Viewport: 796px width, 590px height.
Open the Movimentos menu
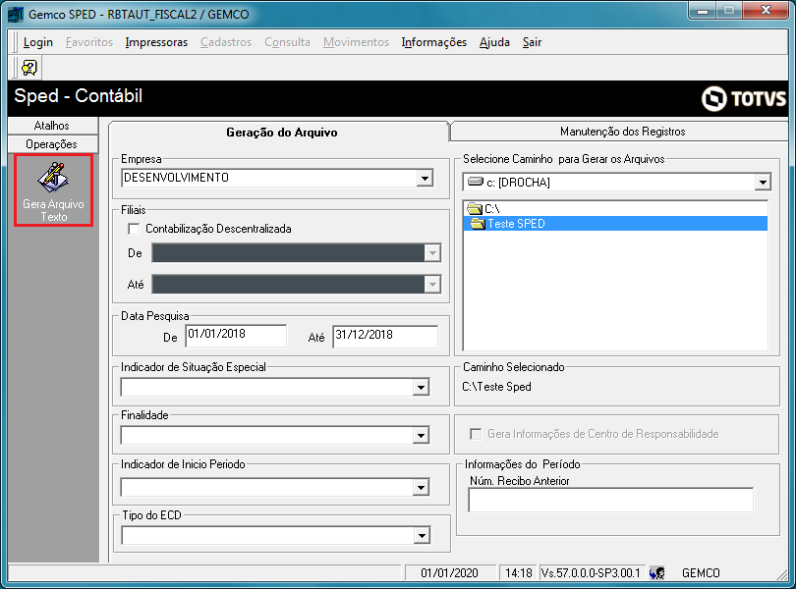356,42
